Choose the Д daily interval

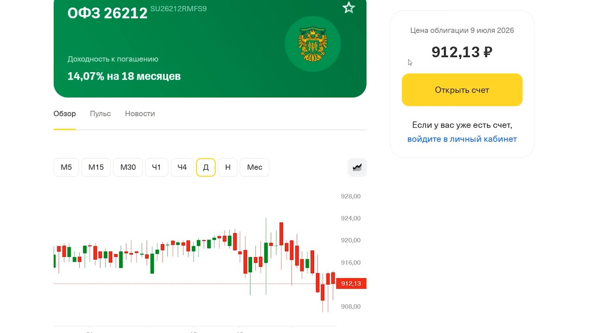pyautogui.click(x=206, y=167)
